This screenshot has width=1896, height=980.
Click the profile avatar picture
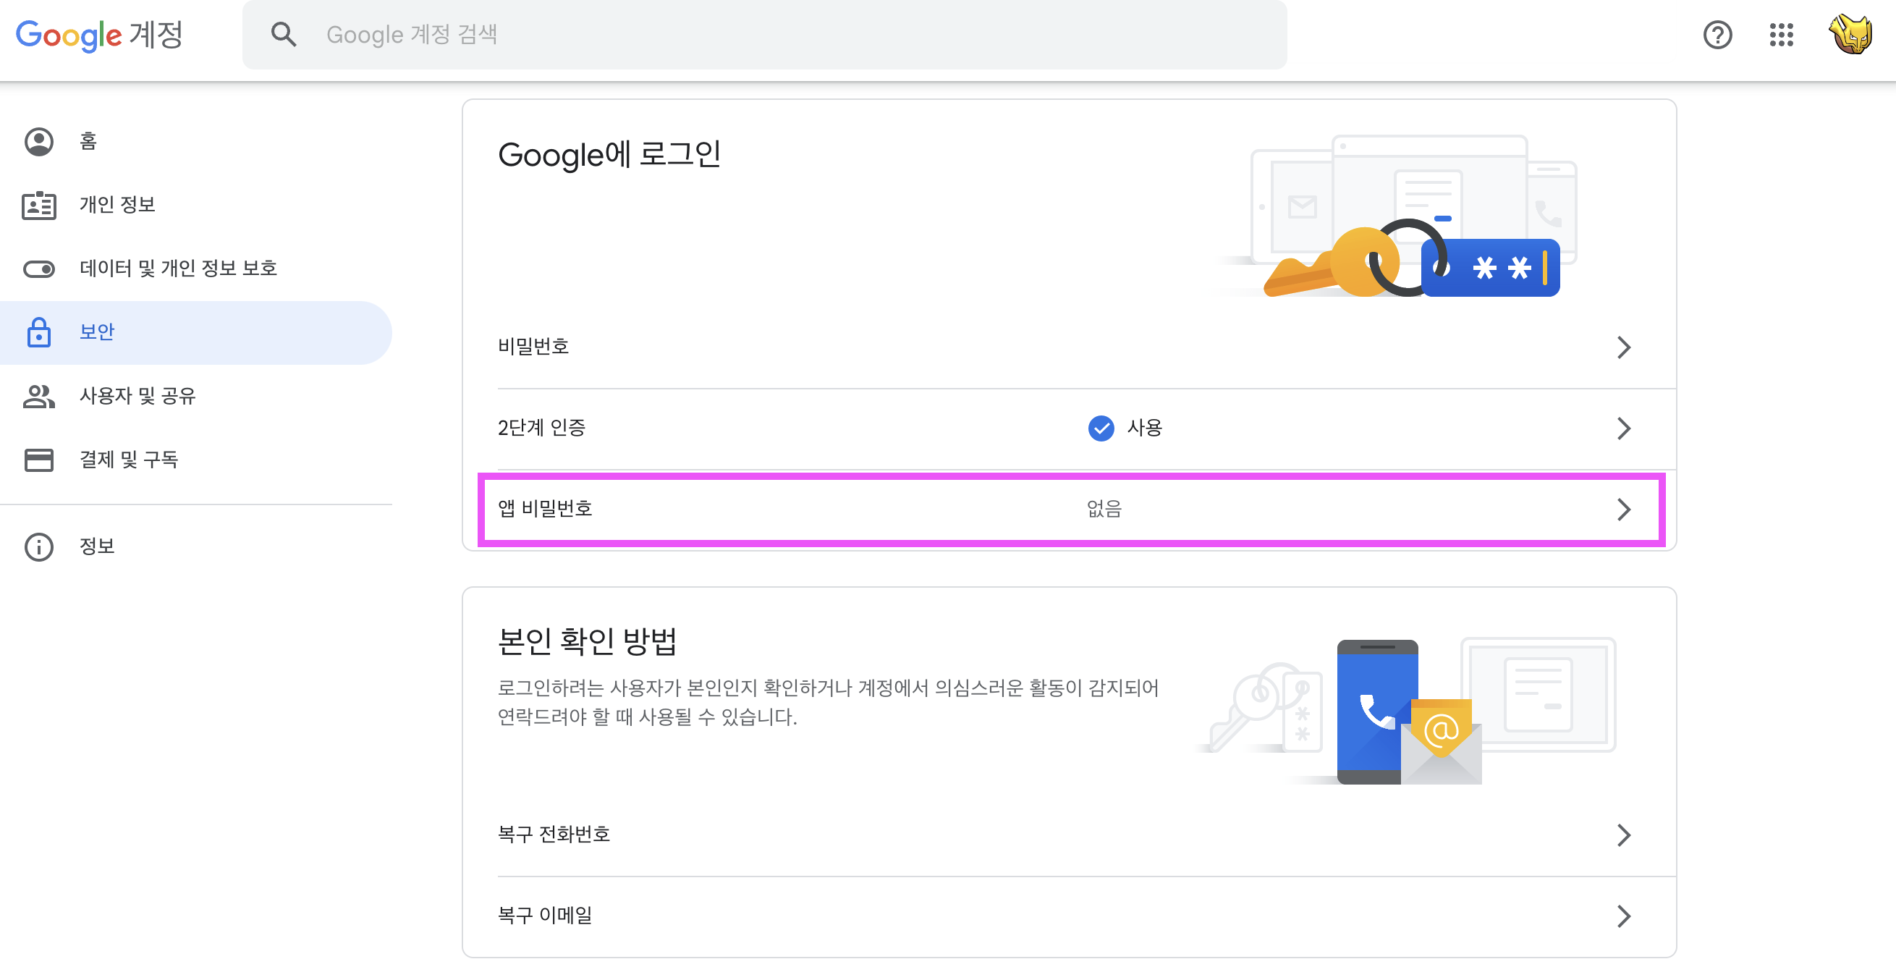pos(1850,35)
